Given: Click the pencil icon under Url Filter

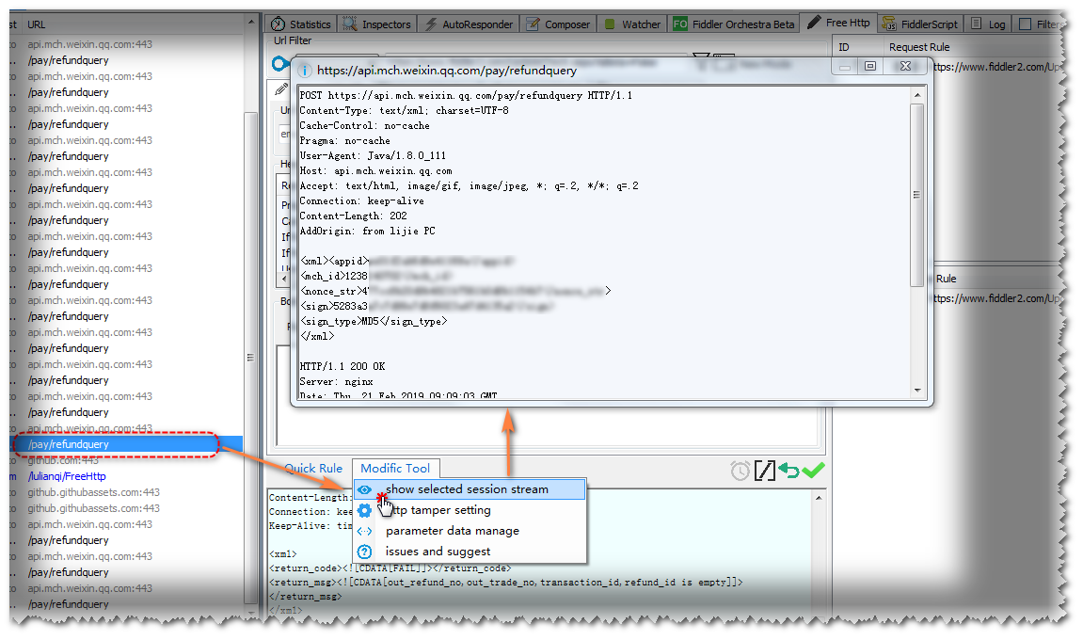Looking at the screenshot, I should click(281, 89).
